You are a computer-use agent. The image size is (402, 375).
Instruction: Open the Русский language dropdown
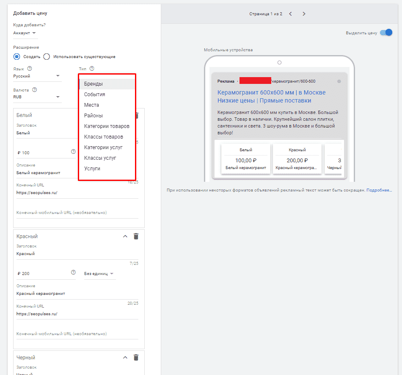pyautogui.click(x=37, y=76)
